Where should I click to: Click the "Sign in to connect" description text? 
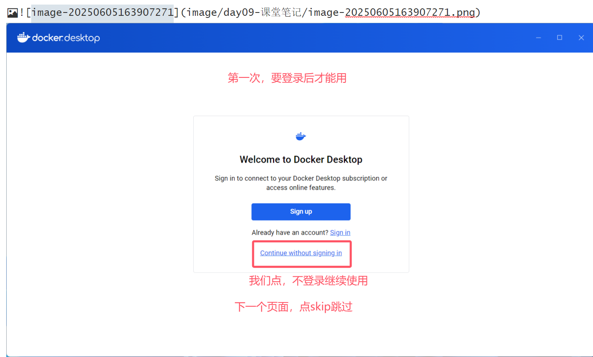coord(301,183)
